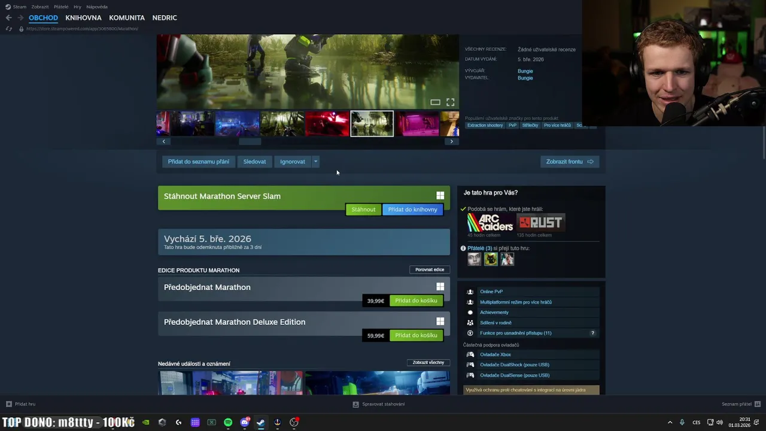766x431 pixels.
Task: Click the downloads icon in bottom bar
Action: [355, 404]
